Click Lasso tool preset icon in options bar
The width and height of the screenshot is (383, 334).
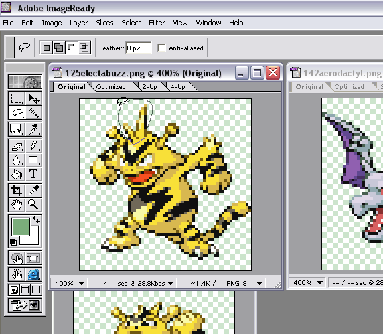(24, 47)
